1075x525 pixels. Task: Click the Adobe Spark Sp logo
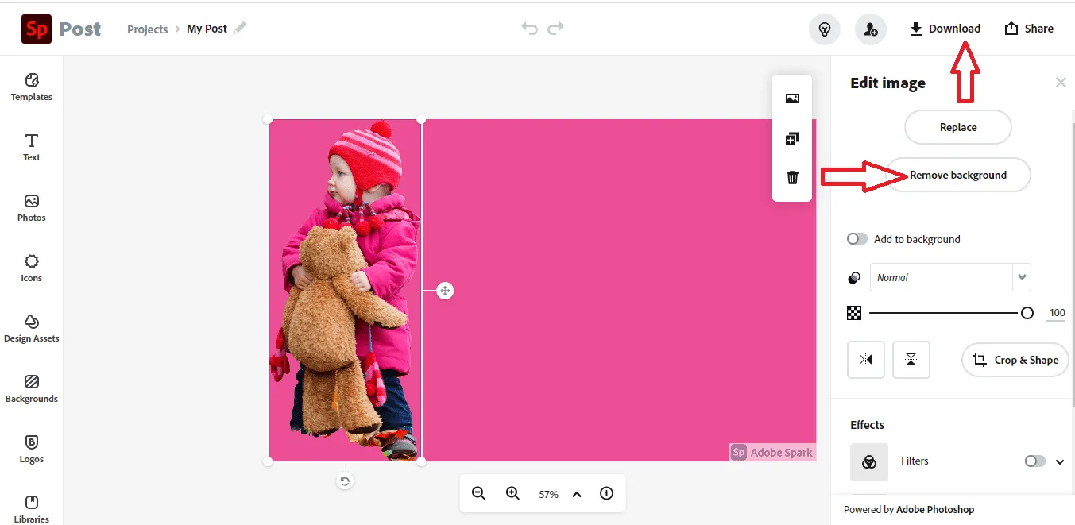[37, 29]
